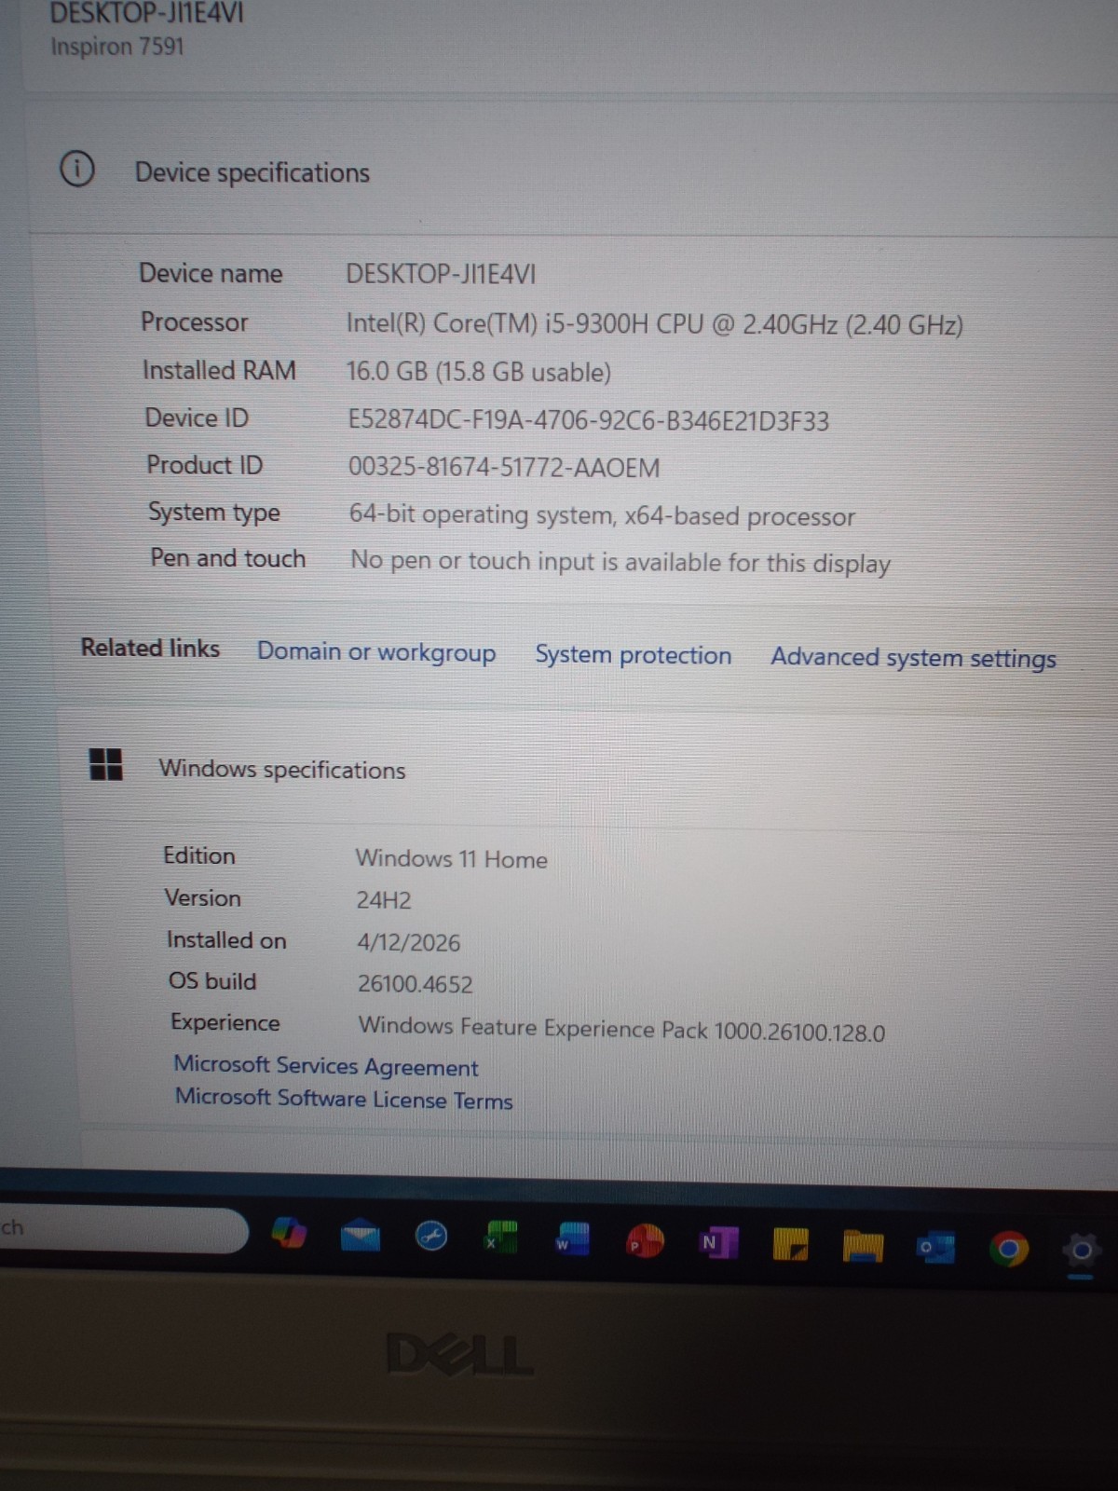This screenshot has height=1491, width=1118.
Task: Click the 64-bit operating system text
Action: click(x=602, y=515)
